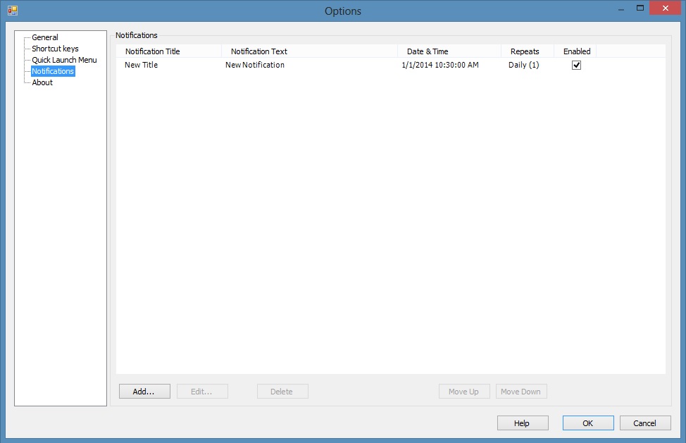
Task: Click the Options window icon in title bar
Action: [12, 11]
